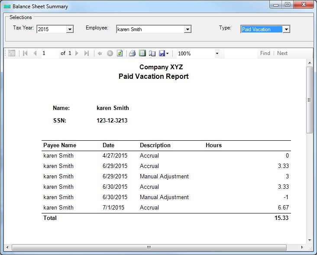
Task: Open the Employee selection dropdown
Action: click(188, 29)
